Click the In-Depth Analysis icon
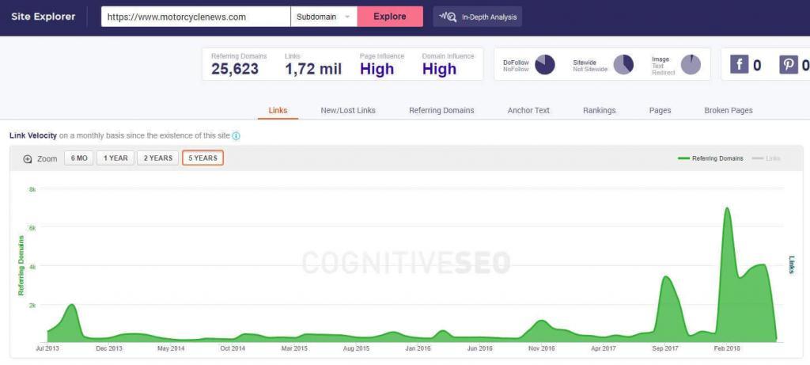This screenshot has height=365, width=810. (448, 17)
